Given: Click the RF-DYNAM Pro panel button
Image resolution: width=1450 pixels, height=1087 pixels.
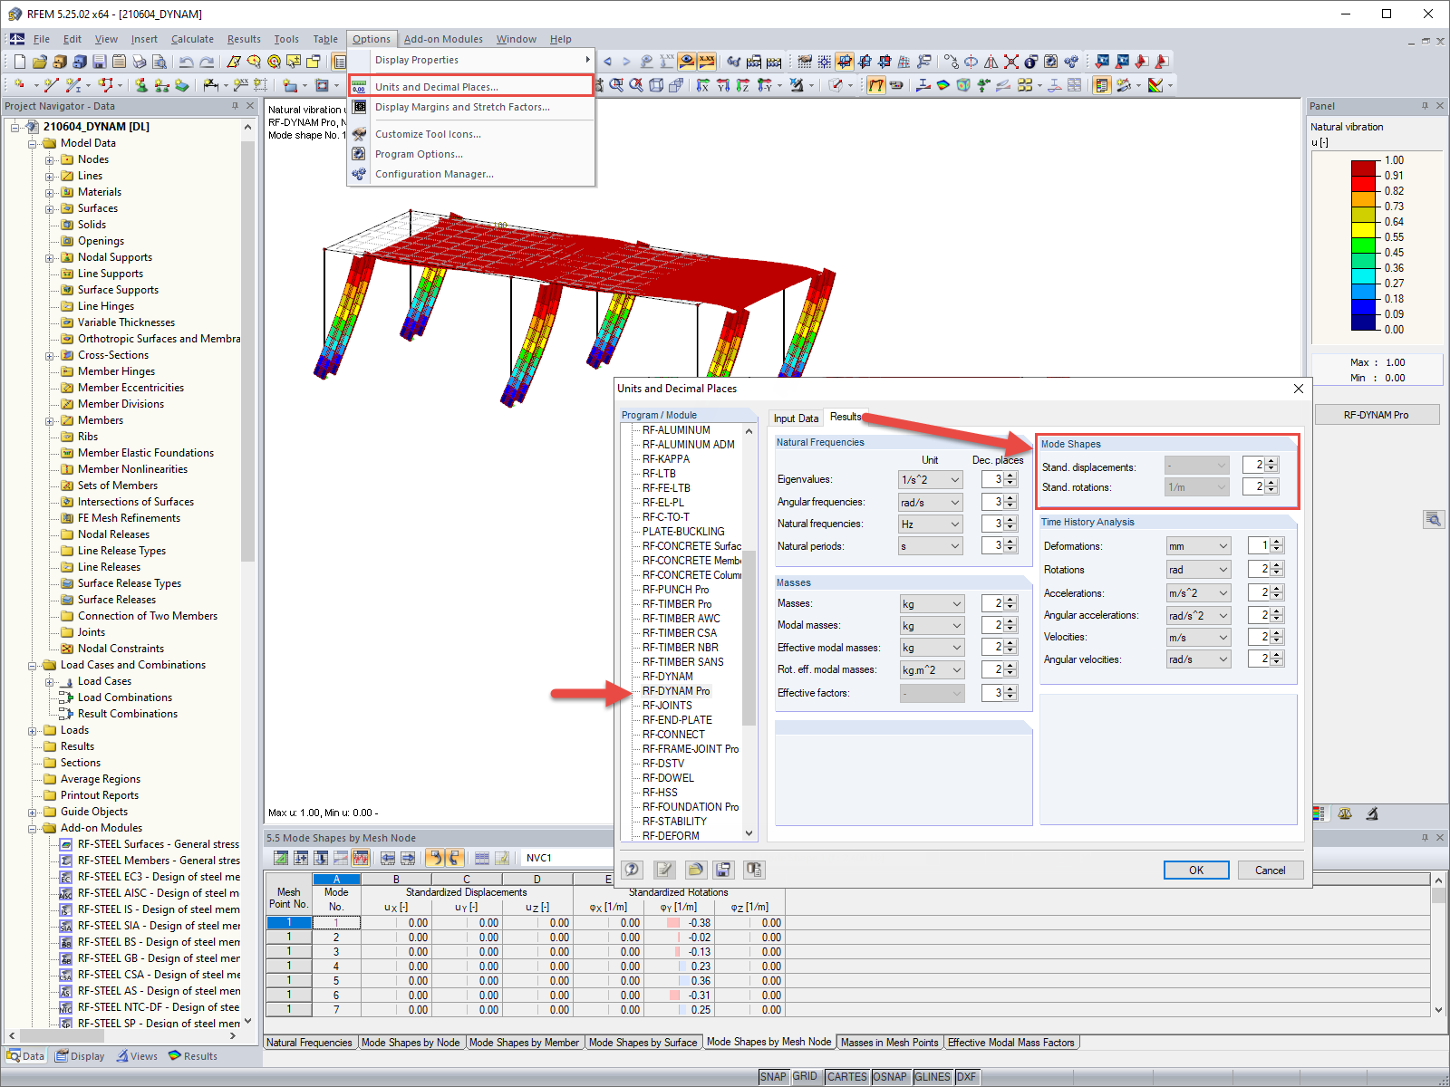Looking at the screenshot, I should point(1376,415).
